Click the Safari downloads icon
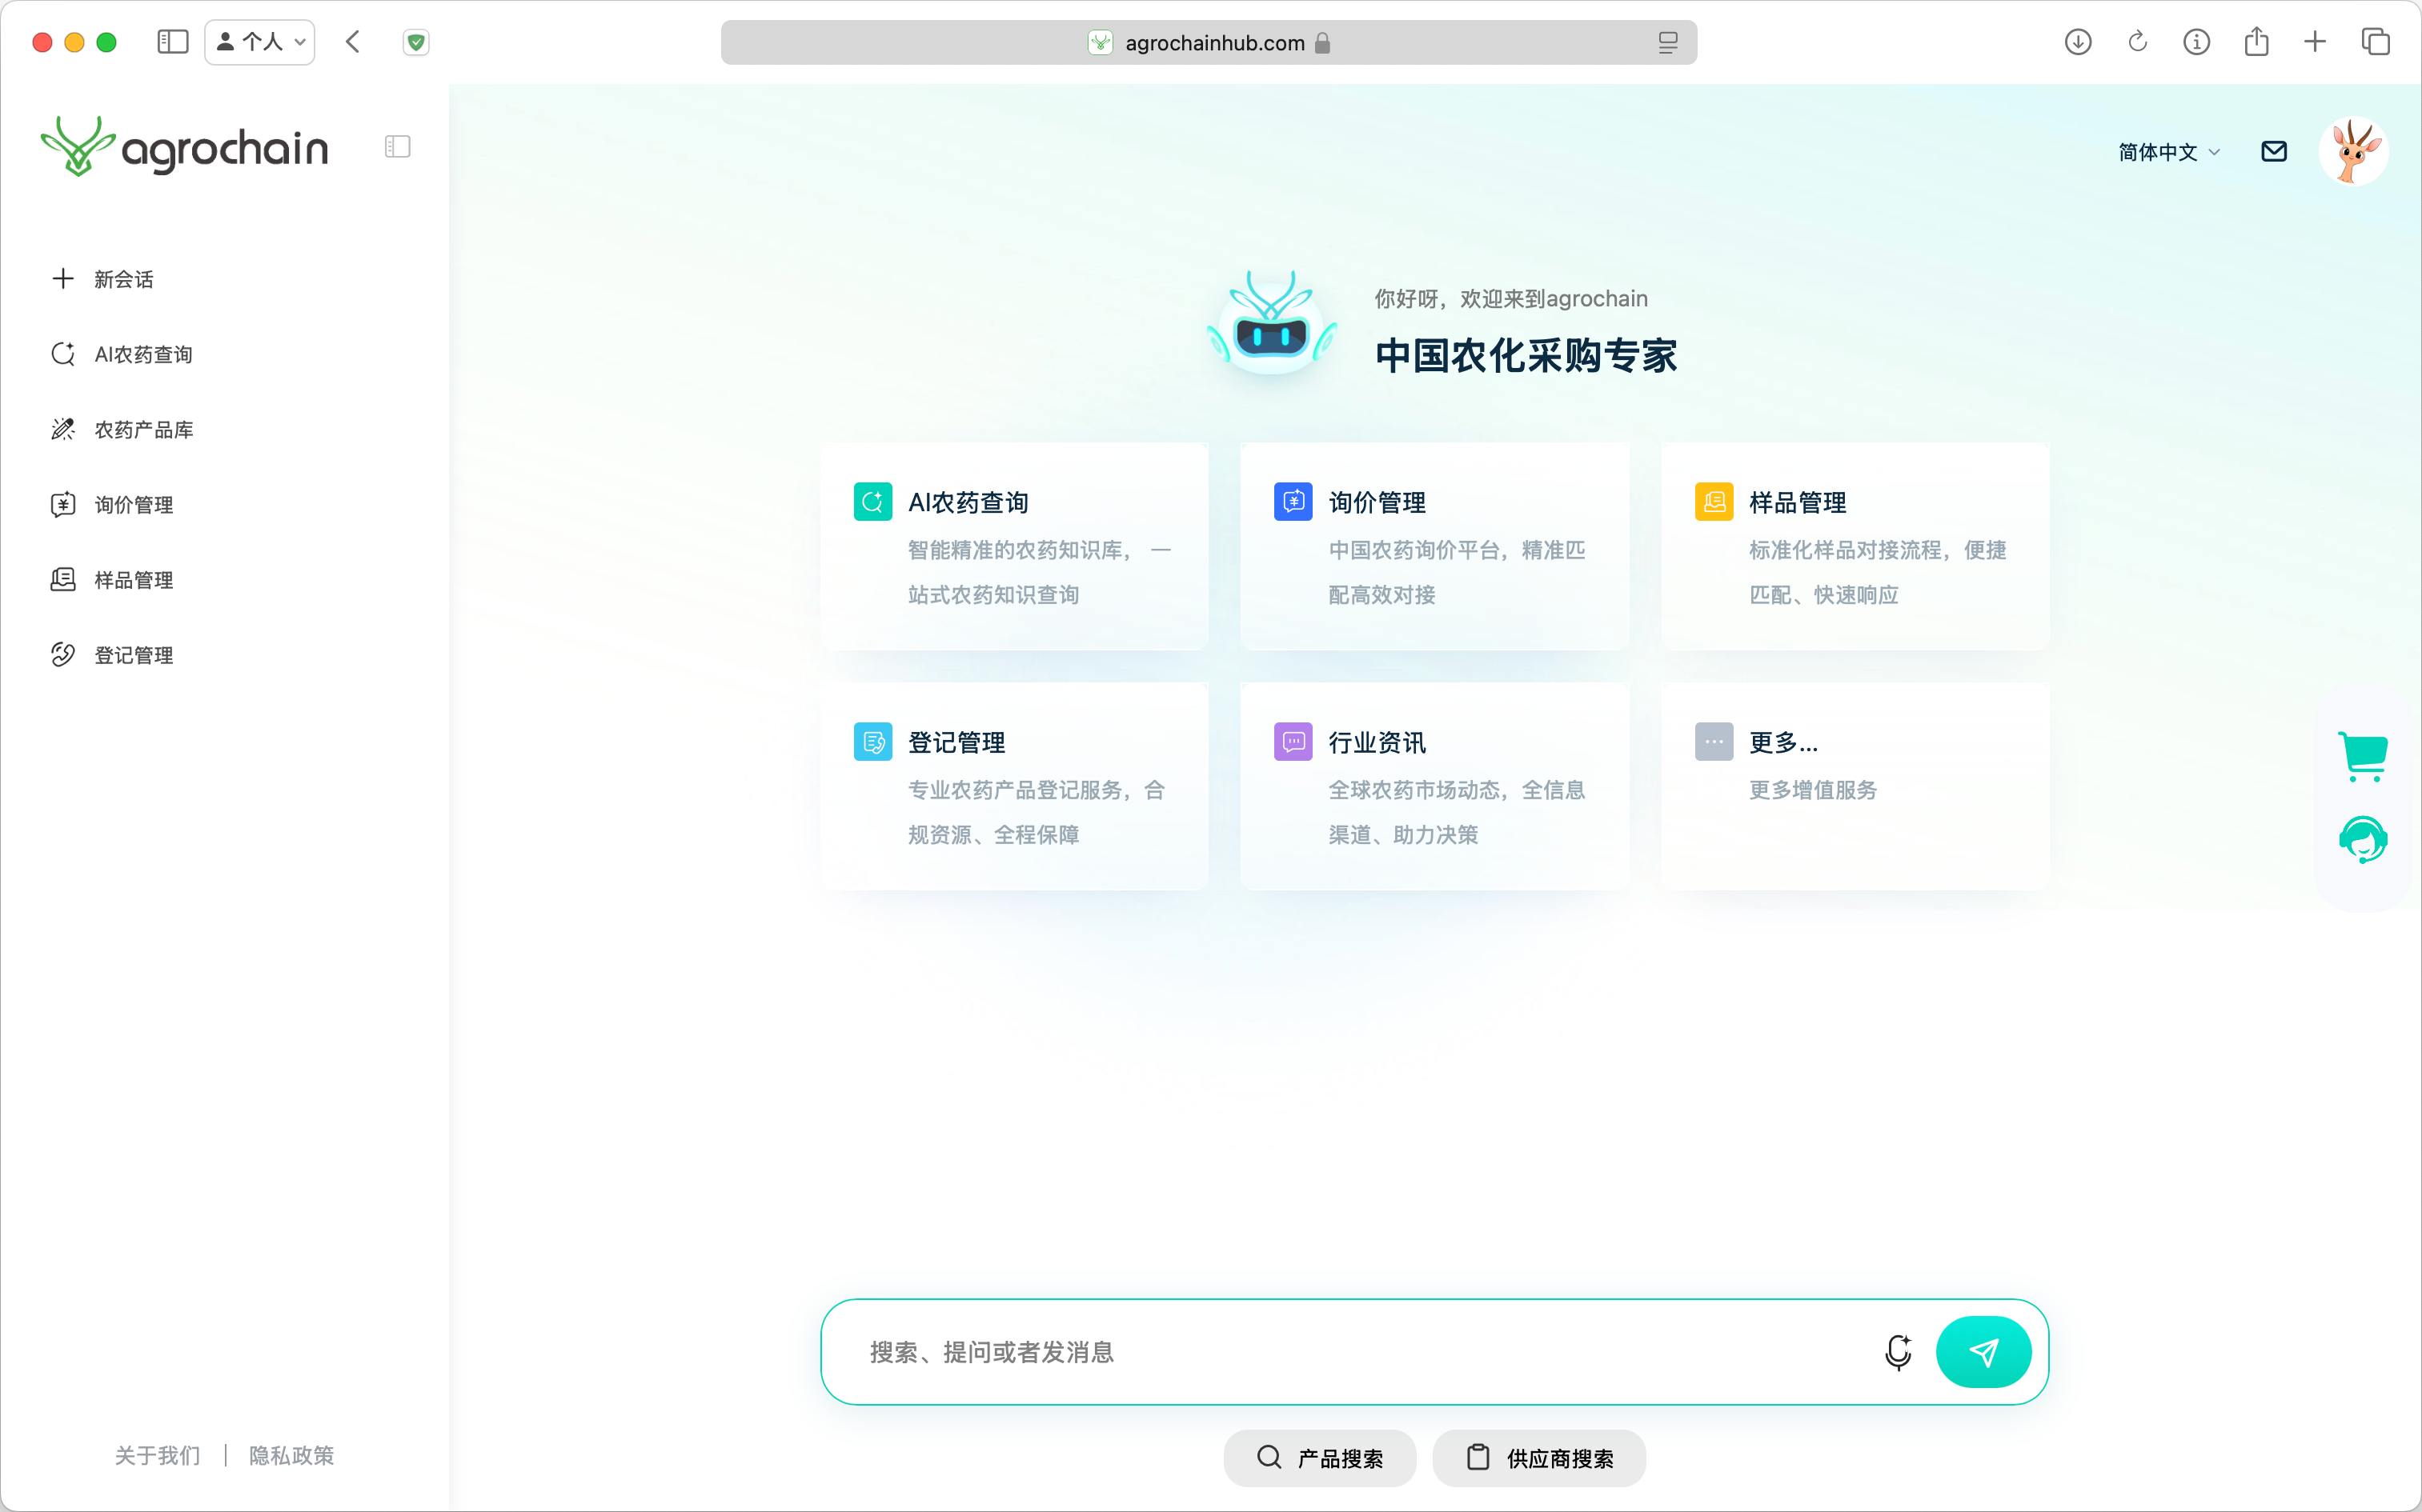The image size is (2422, 1512). 2078,42
